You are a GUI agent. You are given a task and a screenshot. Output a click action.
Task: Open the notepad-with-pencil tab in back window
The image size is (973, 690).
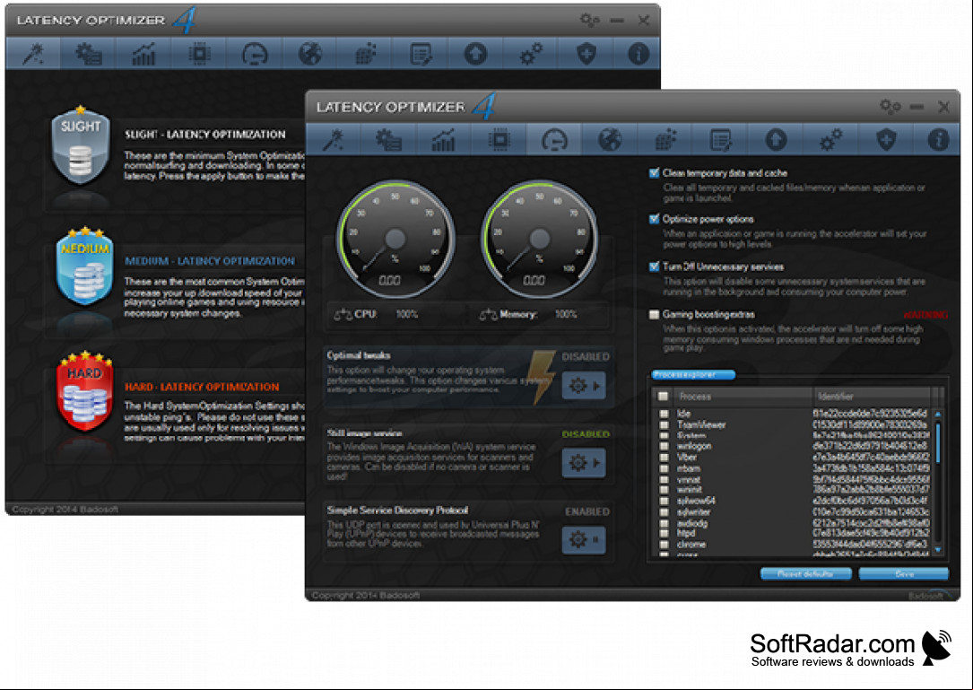click(420, 54)
